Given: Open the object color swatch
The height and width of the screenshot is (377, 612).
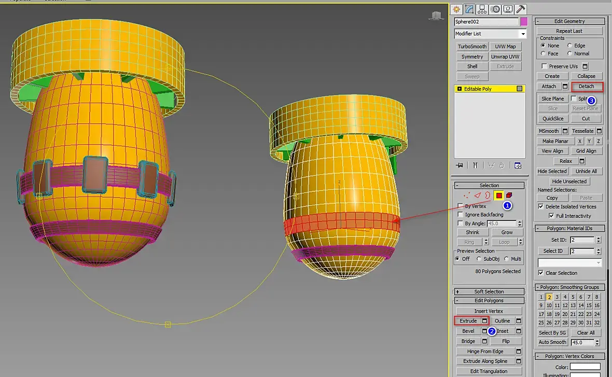Looking at the screenshot, I should tap(524, 22).
